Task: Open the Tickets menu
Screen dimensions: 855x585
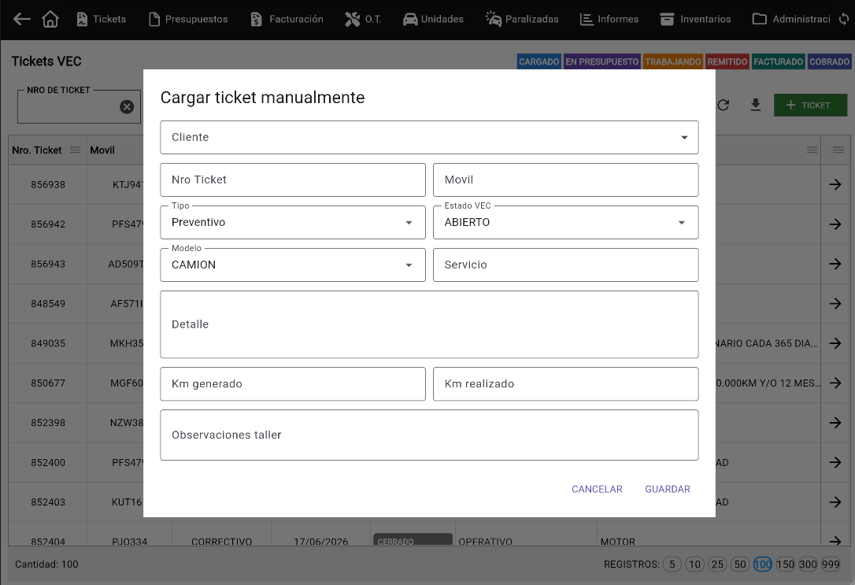Action: click(x=102, y=19)
